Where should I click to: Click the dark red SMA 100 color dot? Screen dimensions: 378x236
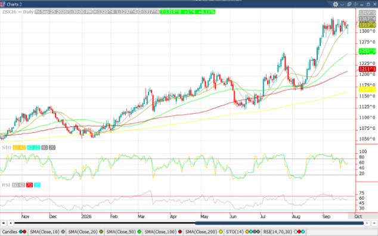coord(180,232)
